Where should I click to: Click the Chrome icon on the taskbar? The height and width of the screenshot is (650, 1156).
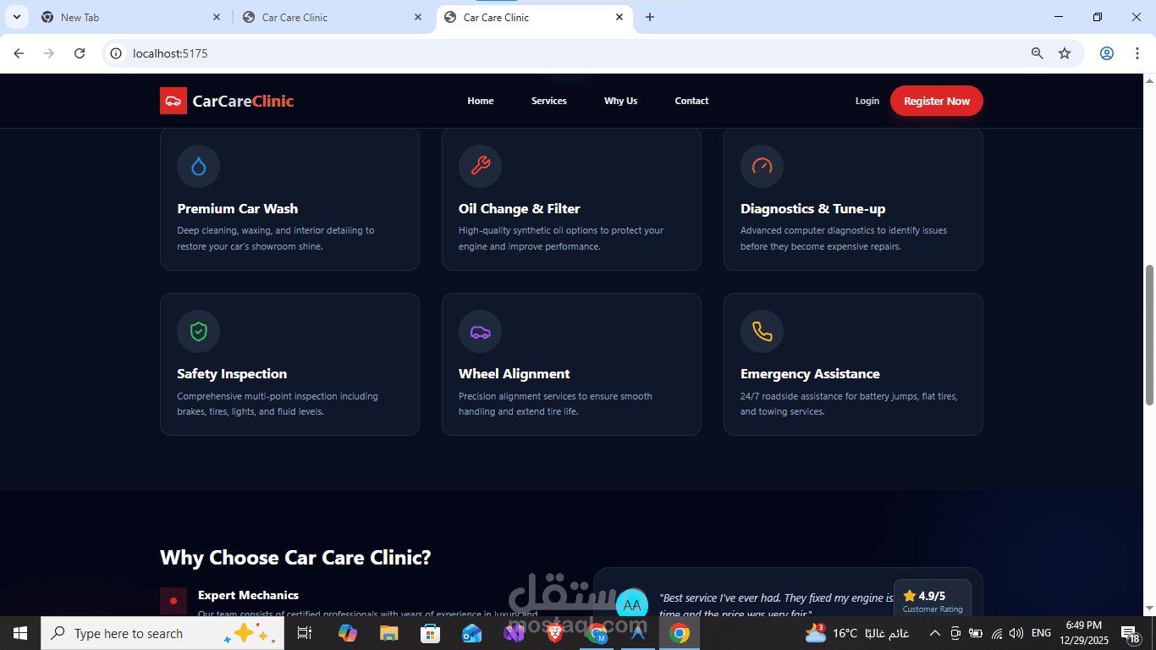680,633
